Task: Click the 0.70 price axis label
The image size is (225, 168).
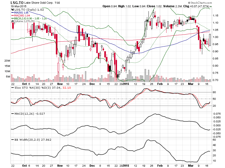Action: (x=215, y=80)
